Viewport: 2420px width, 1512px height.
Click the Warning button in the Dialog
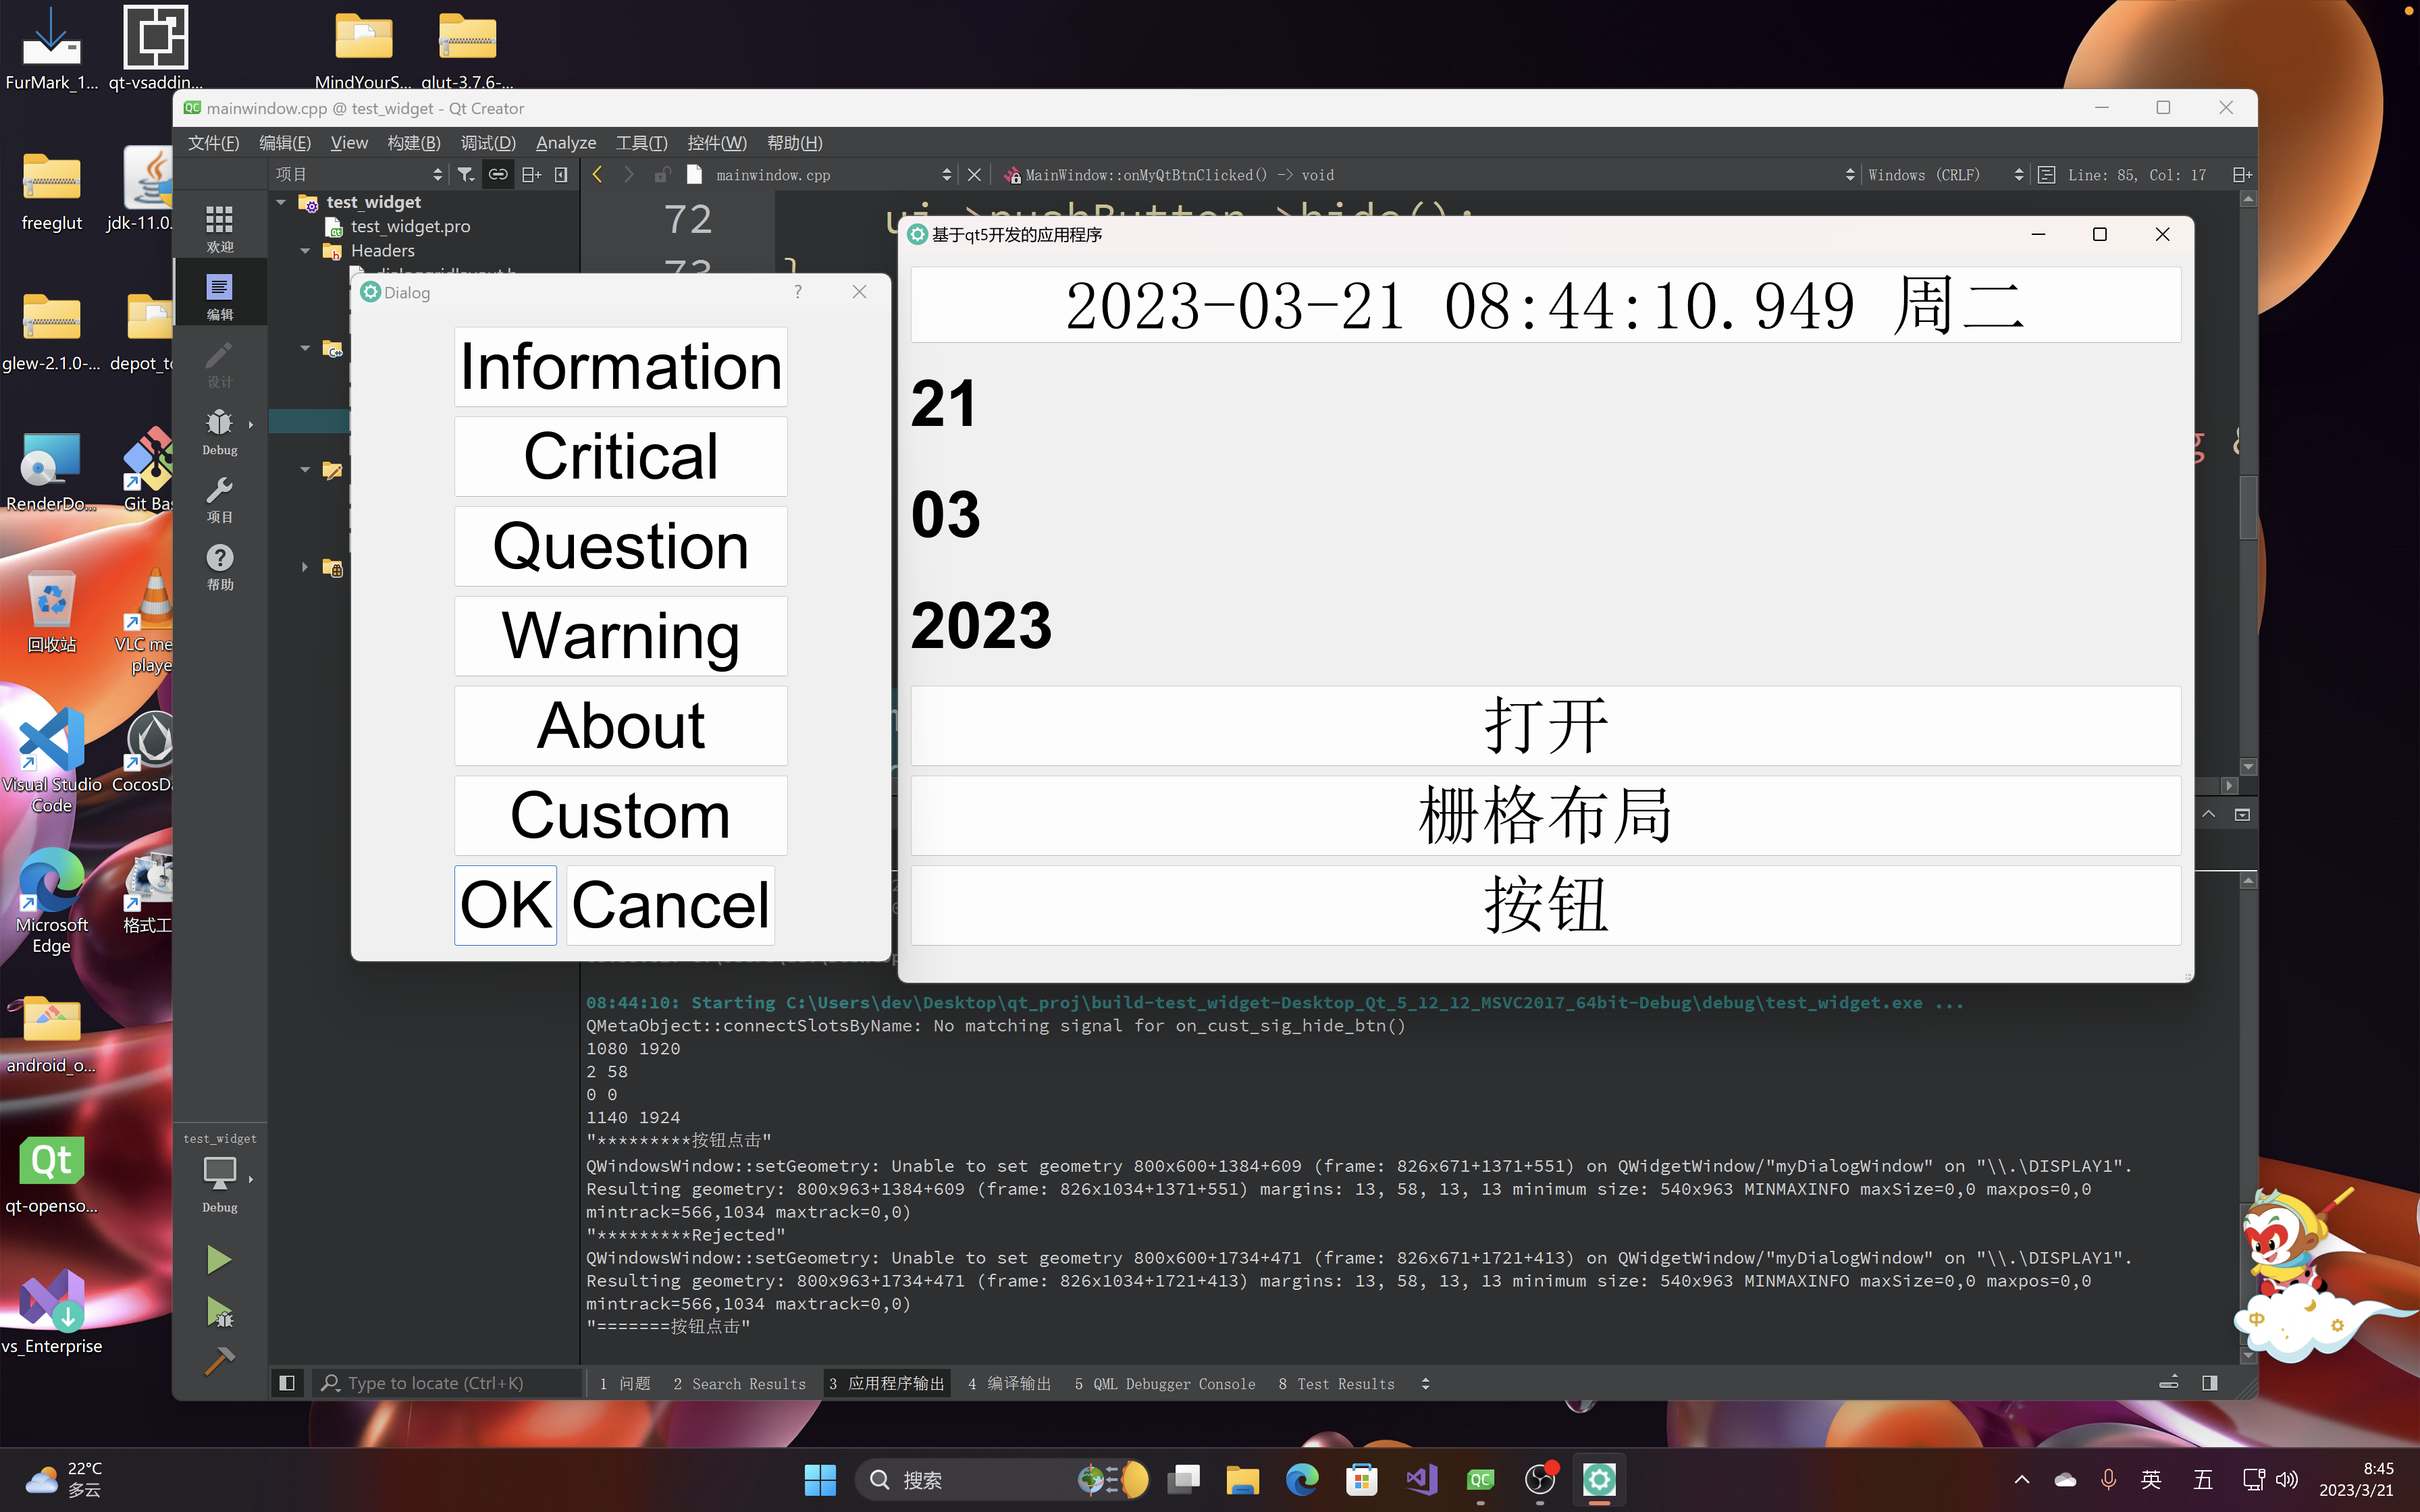(620, 635)
